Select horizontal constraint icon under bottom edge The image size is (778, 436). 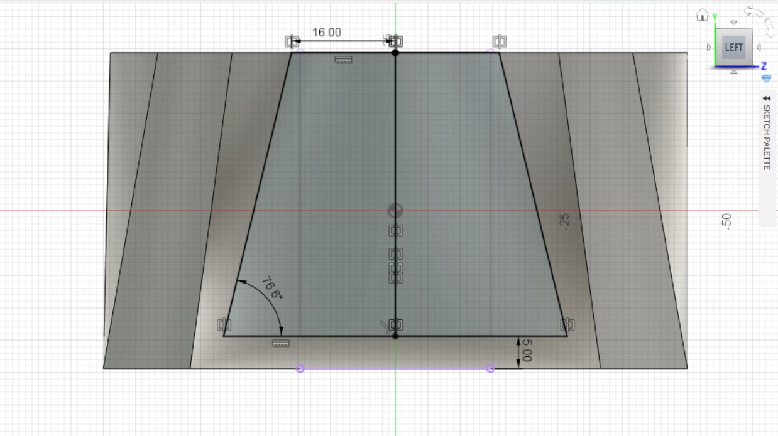point(280,343)
